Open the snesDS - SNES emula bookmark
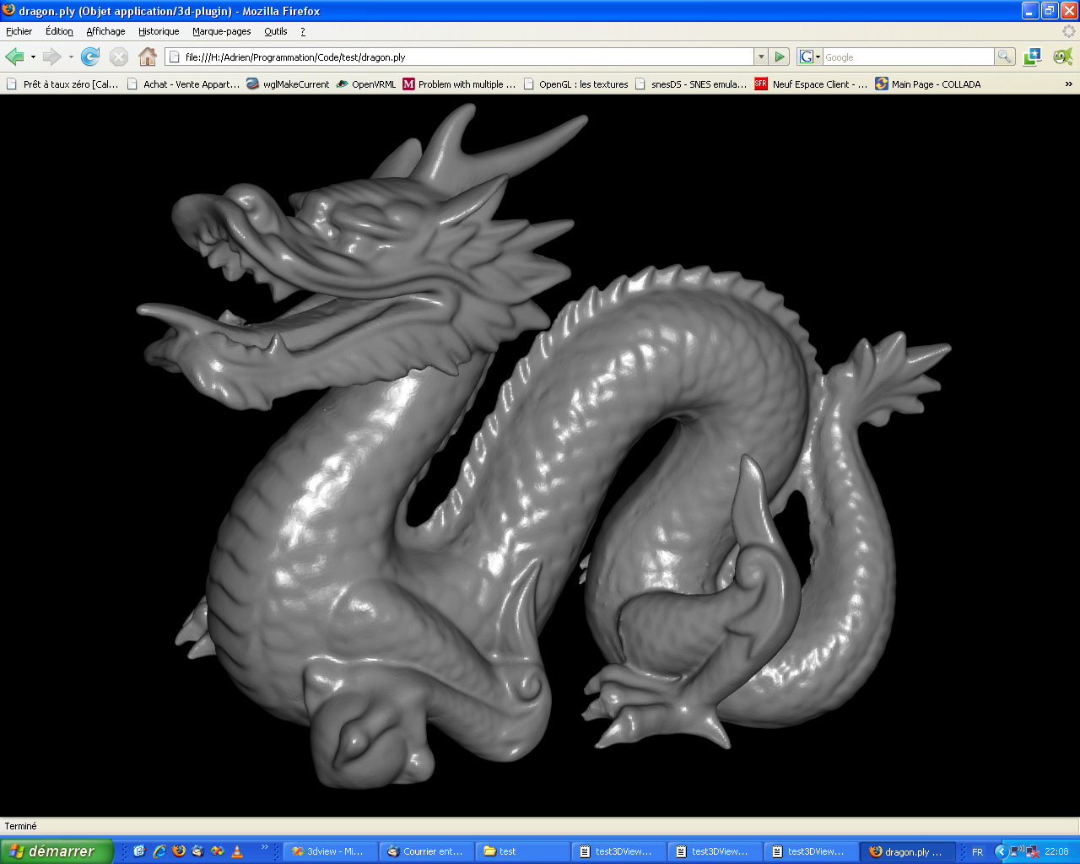Image resolution: width=1080 pixels, height=864 pixels. [691, 84]
